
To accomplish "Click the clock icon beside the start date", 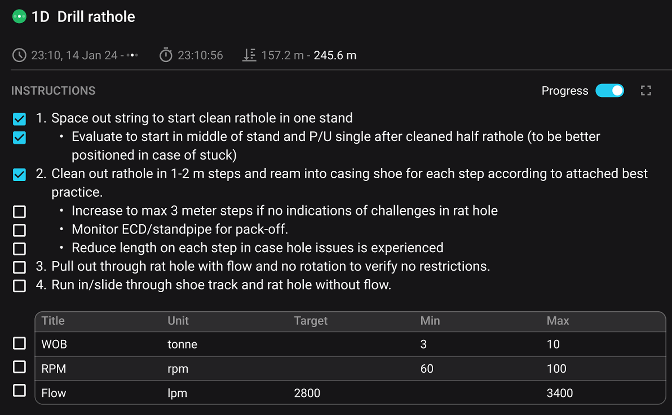I will click(19, 55).
